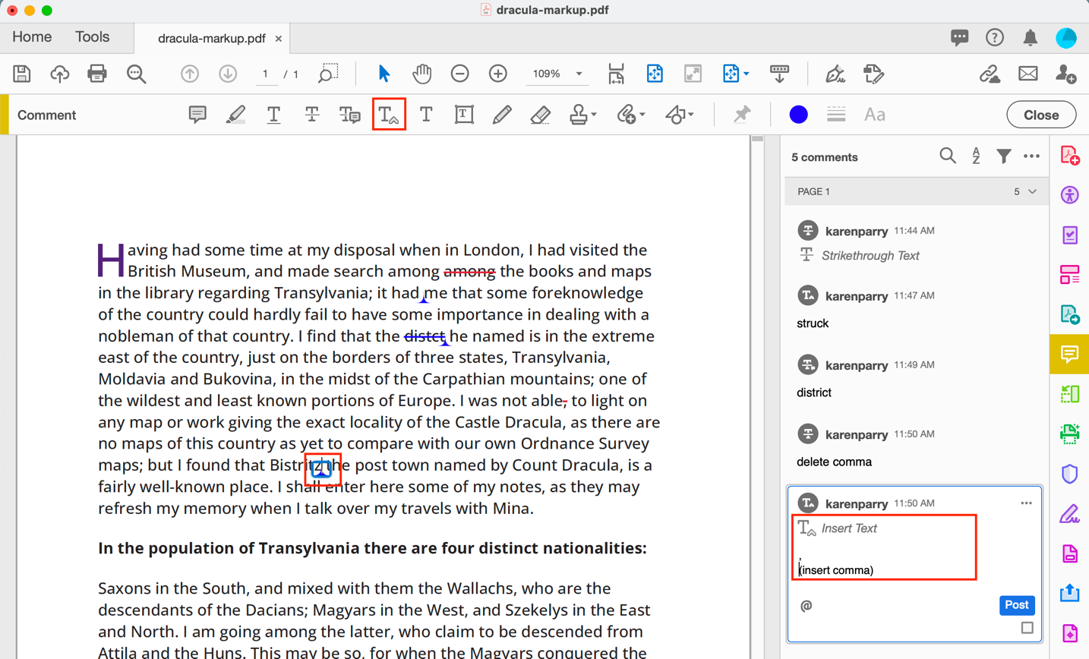This screenshot has width=1089, height=659.
Task: Switch to the Home tab
Action: 32,37
